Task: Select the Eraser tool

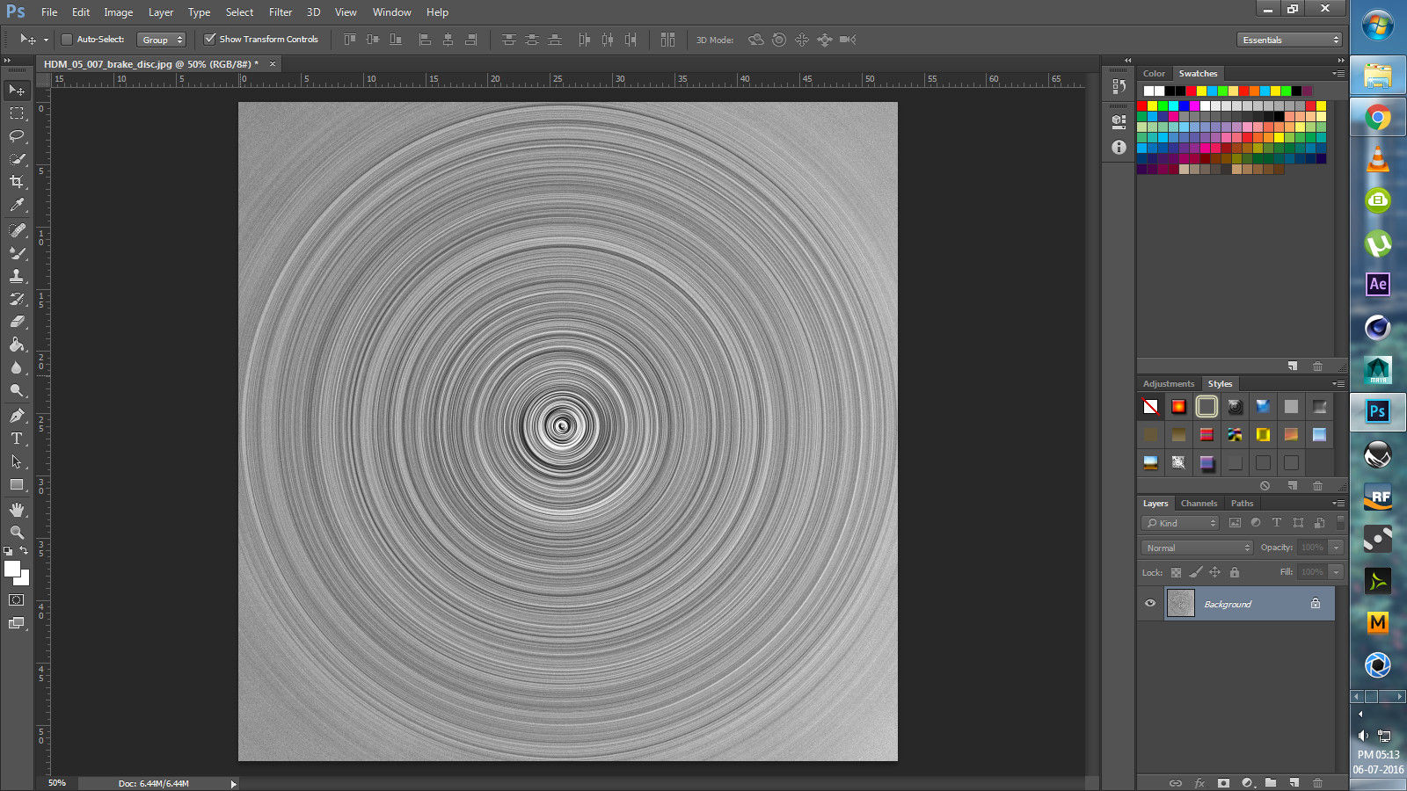Action: tap(17, 322)
